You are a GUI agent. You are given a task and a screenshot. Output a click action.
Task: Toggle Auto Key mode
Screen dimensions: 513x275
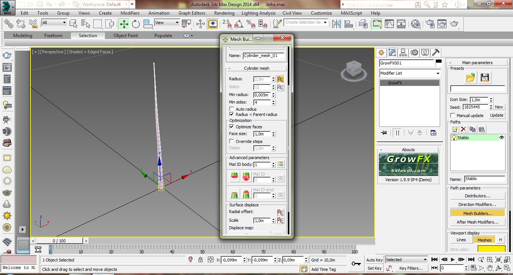(x=374, y=260)
